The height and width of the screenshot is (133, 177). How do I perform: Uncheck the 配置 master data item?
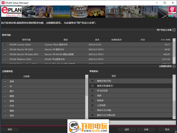tap(5, 96)
